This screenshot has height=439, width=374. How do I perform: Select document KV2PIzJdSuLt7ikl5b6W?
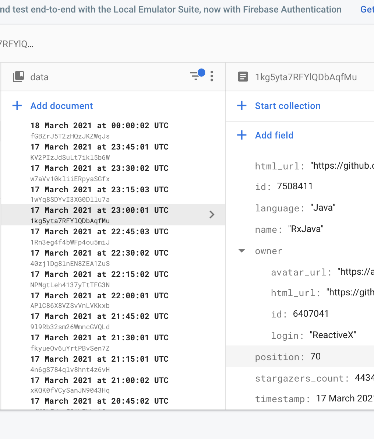(70, 158)
